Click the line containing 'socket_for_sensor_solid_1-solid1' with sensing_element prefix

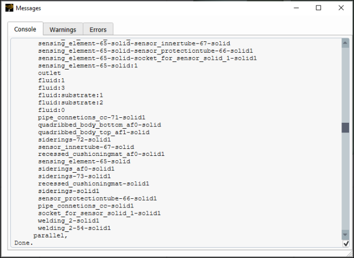coord(147,58)
